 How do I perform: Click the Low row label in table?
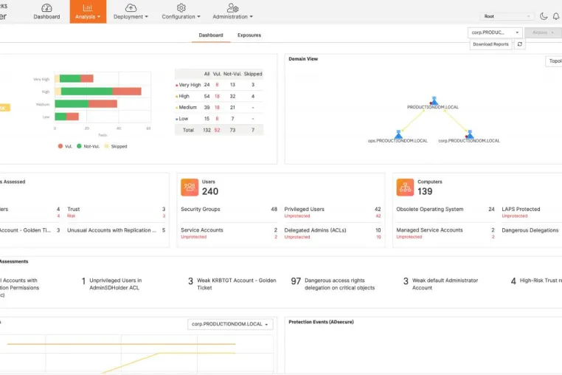pyautogui.click(x=184, y=119)
